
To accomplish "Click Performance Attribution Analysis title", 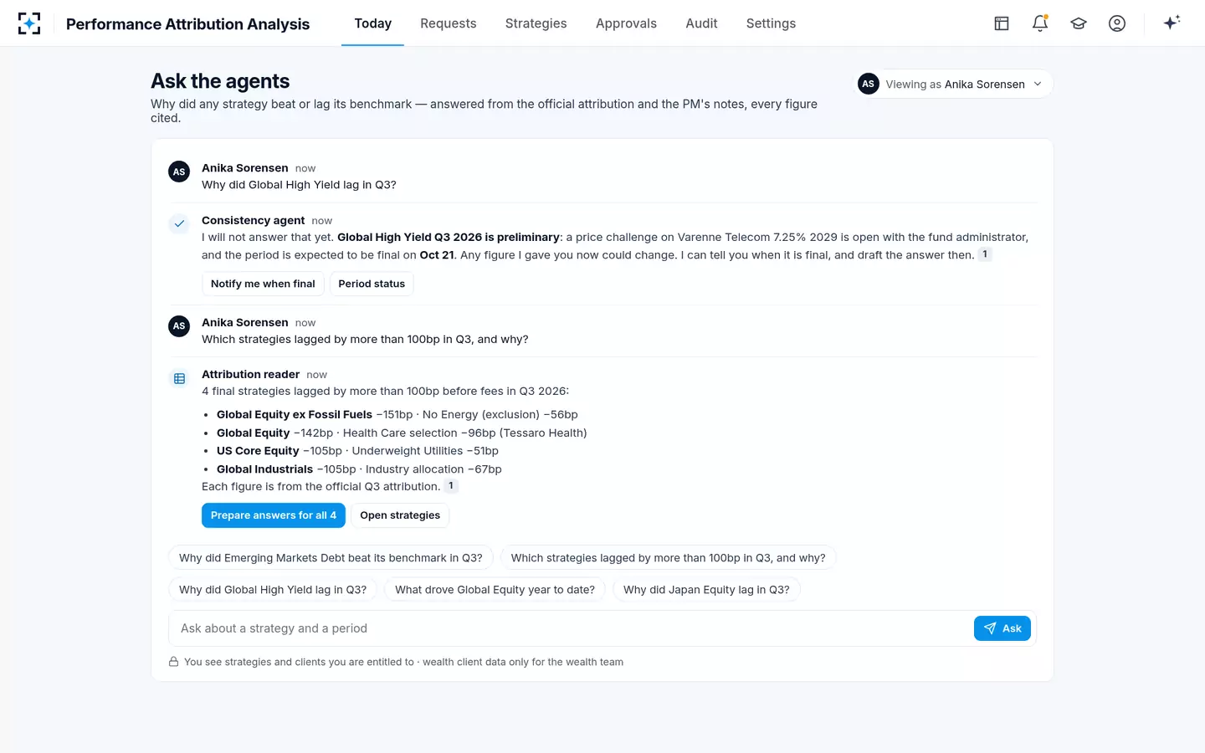I will tap(187, 24).
